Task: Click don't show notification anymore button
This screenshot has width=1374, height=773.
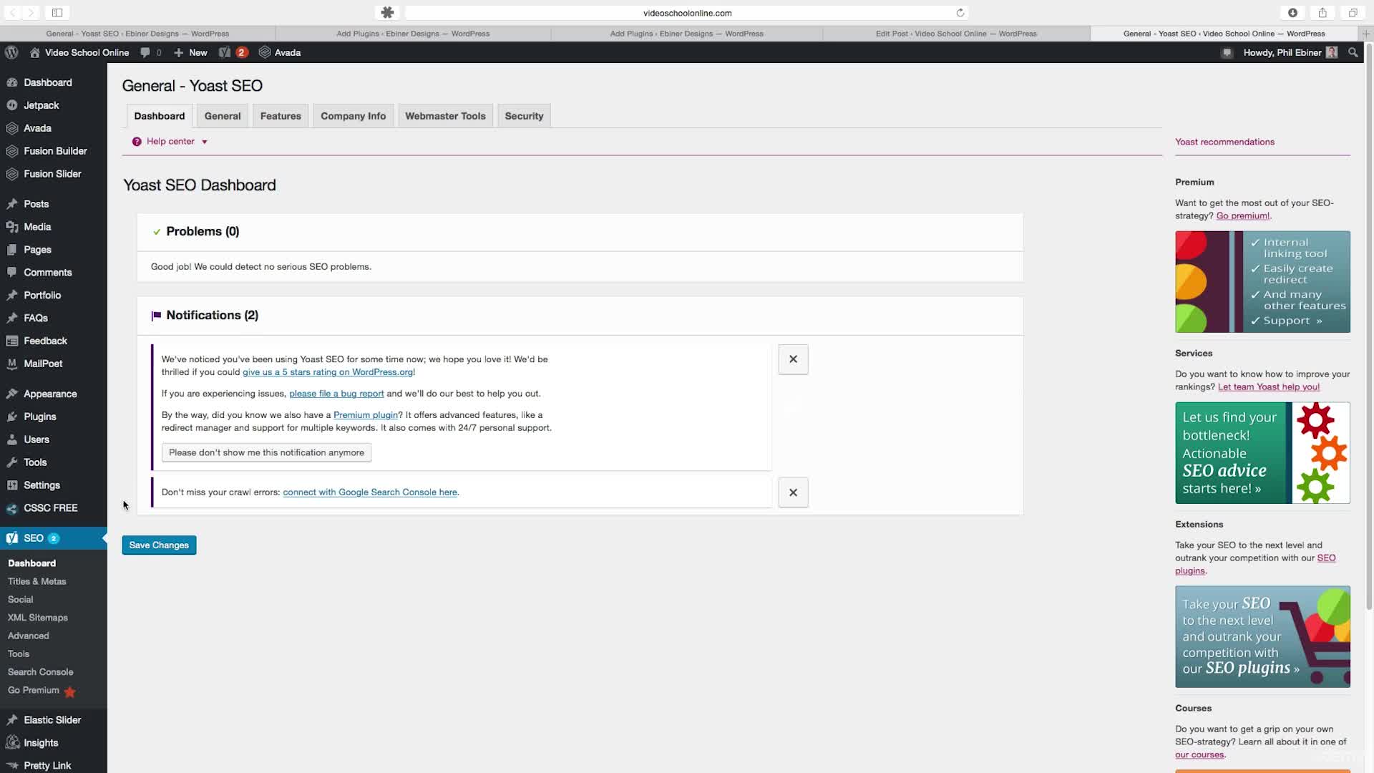Action: click(266, 452)
